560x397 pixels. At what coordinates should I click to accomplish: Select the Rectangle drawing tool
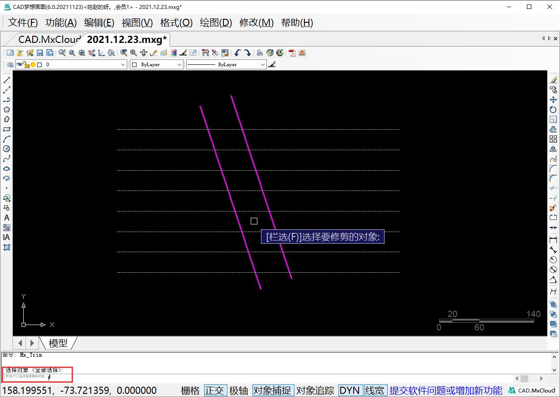(6, 129)
